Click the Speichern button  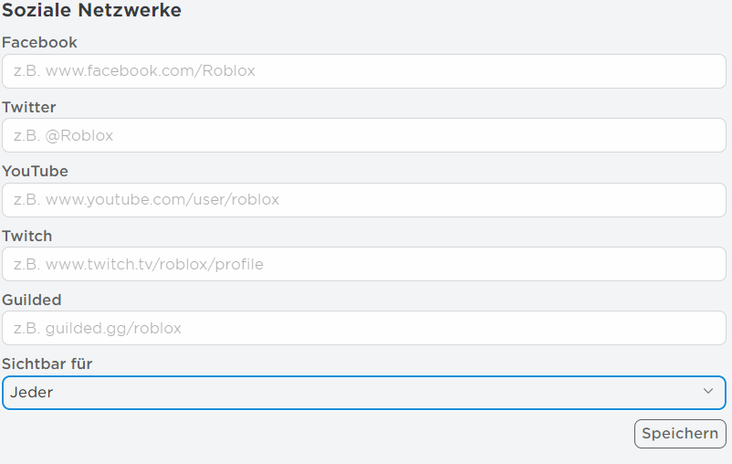tap(680, 434)
